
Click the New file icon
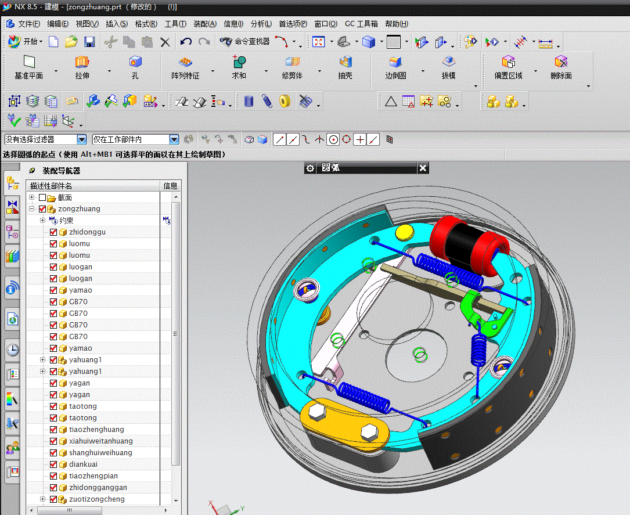[53, 41]
